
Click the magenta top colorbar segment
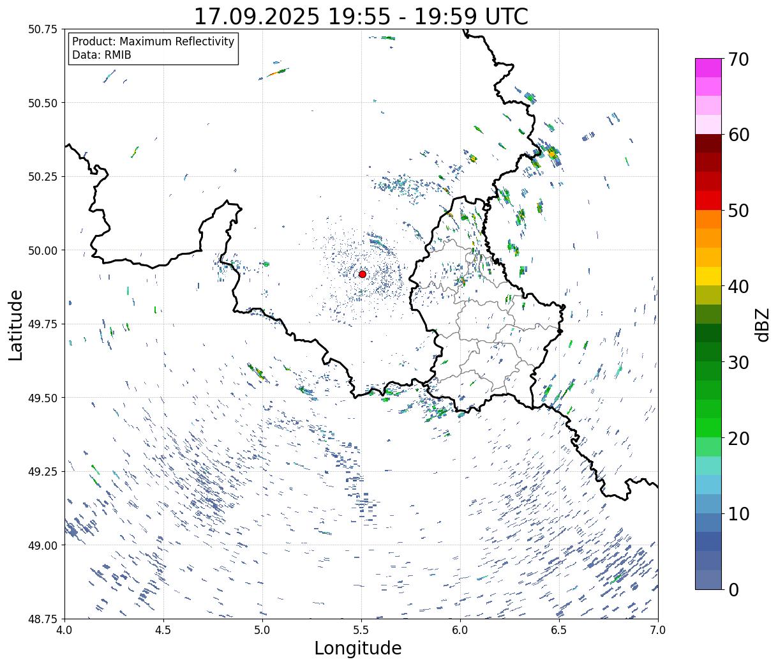(x=708, y=68)
